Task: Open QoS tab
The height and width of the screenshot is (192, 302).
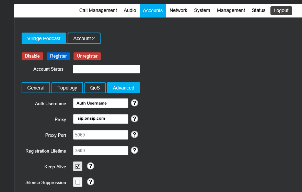Action: click(x=95, y=88)
